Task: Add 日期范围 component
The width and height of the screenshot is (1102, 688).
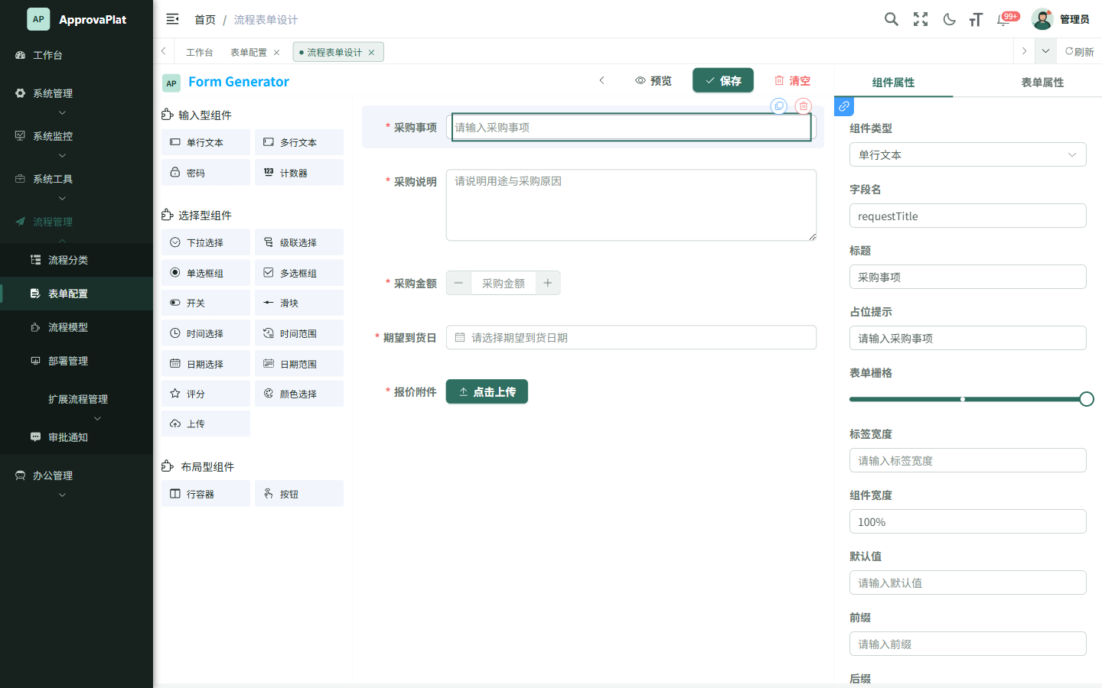Action: click(x=299, y=364)
